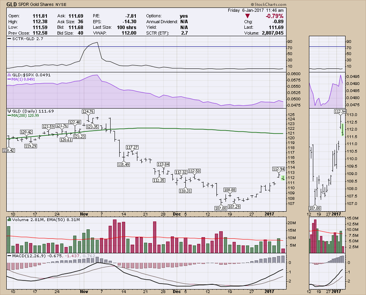Click the tallest red volume bar in November
This screenshot has height=295, width=366.
[115, 236]
